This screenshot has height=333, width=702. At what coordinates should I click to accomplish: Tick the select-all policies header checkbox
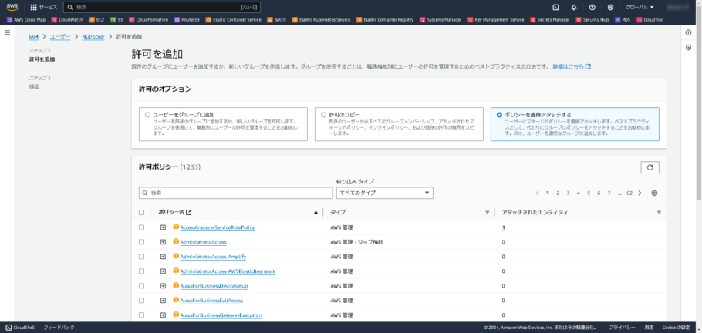[141, 213]
